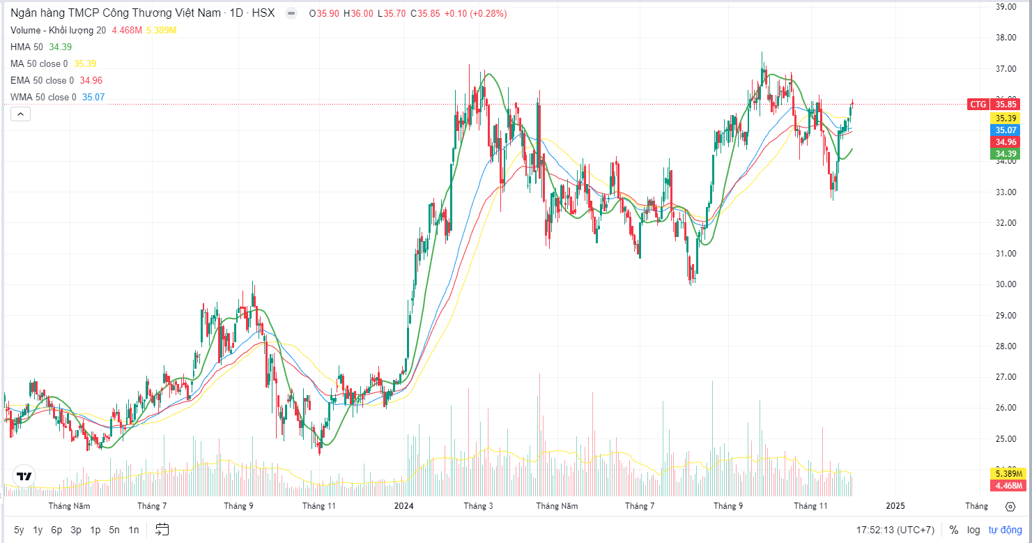1032x543 pixels.
Task: Select the 1n time range
Action: (x=134, y=530)
